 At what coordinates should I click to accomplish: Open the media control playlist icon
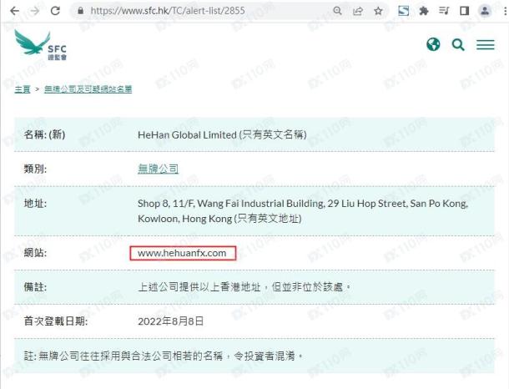444,11
